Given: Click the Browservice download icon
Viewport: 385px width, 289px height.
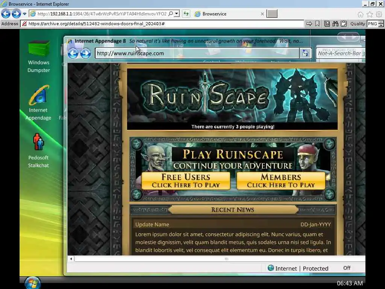Looking at the screenshot, I should [x=327, y=24].
